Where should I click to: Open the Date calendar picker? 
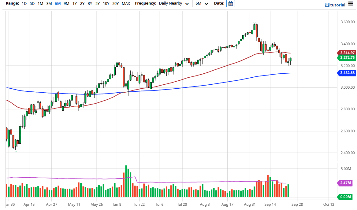pos(230,4)
